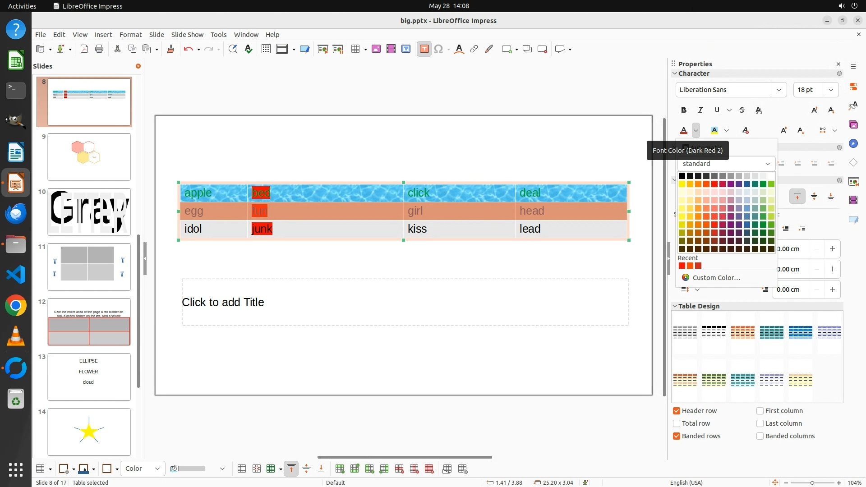Click the Insert Text Box toolbar icon

click(424, 49)
